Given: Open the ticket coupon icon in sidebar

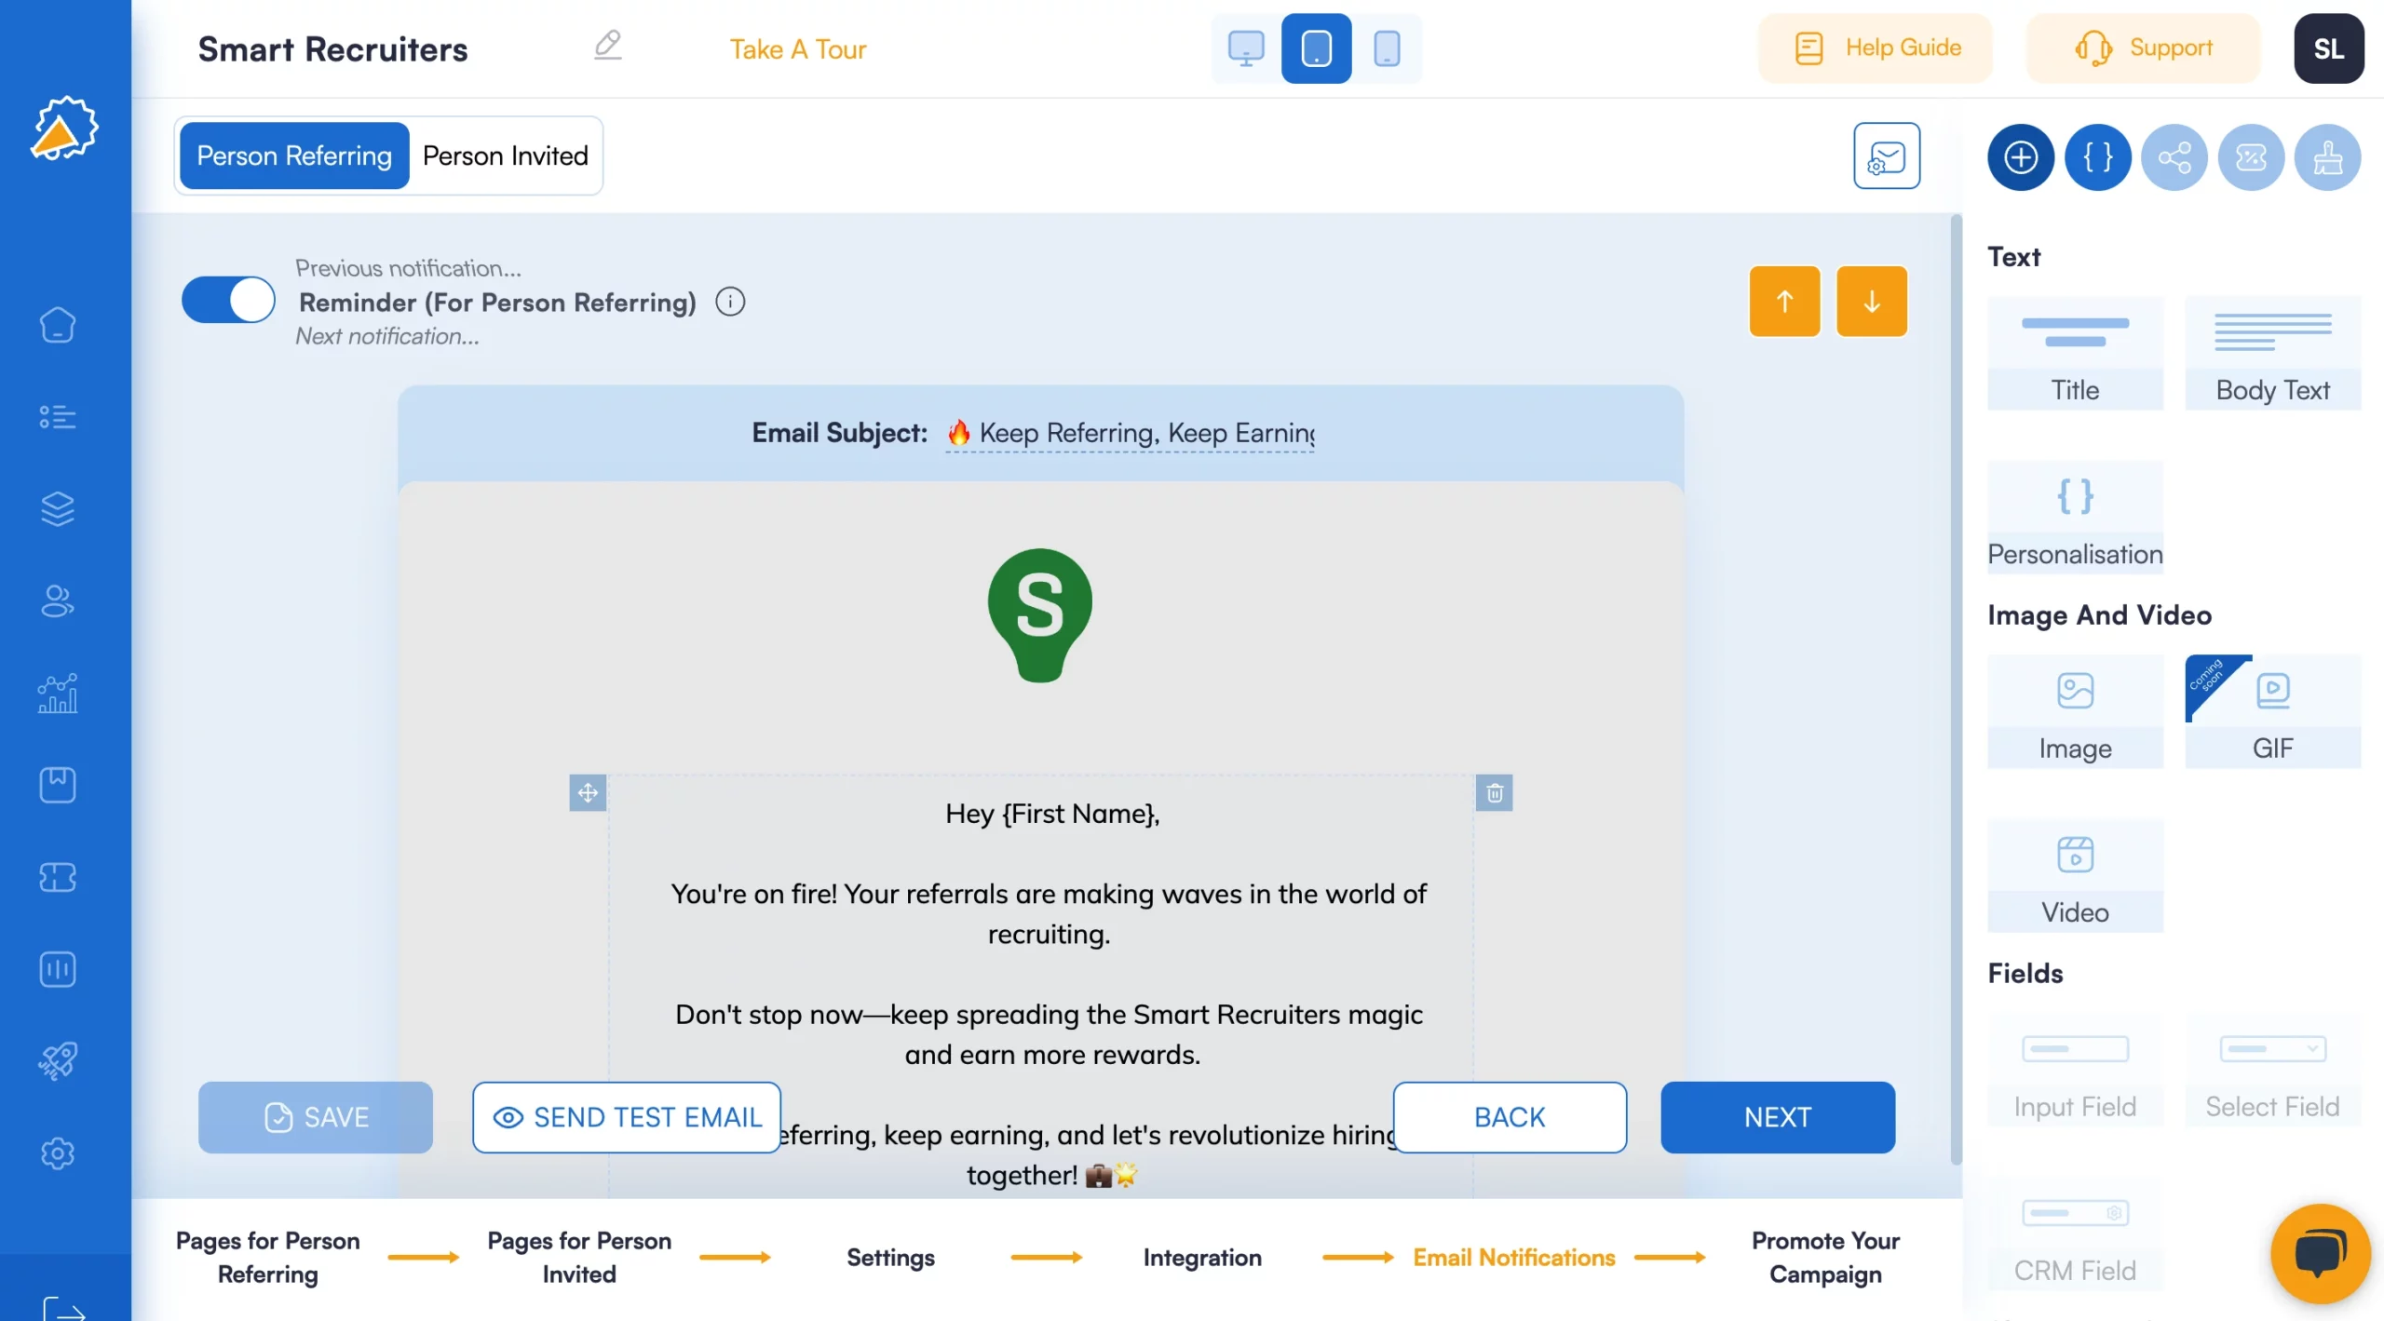Looking at the screenshot, I should click(x=58, y=877).
